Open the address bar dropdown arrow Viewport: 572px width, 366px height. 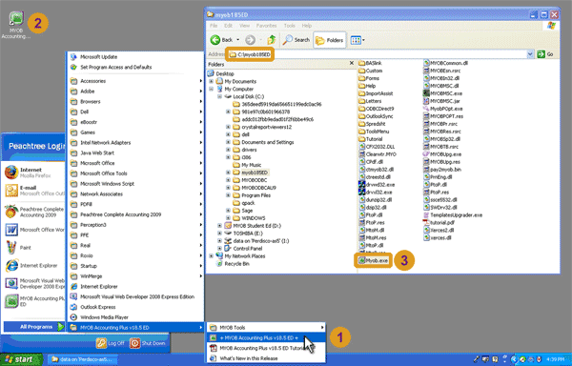point(530,54)
